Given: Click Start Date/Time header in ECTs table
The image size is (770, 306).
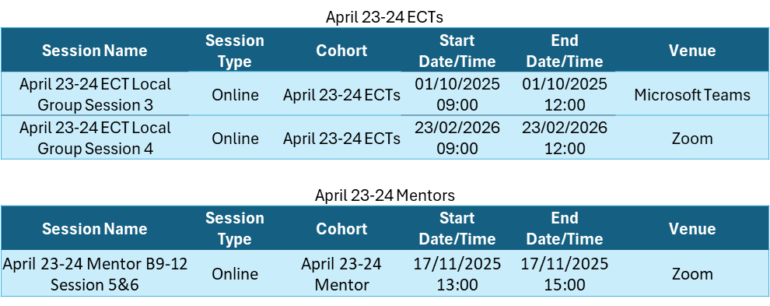Looking at the screenshot, I should pyautogui.click(x=457, y=51).
